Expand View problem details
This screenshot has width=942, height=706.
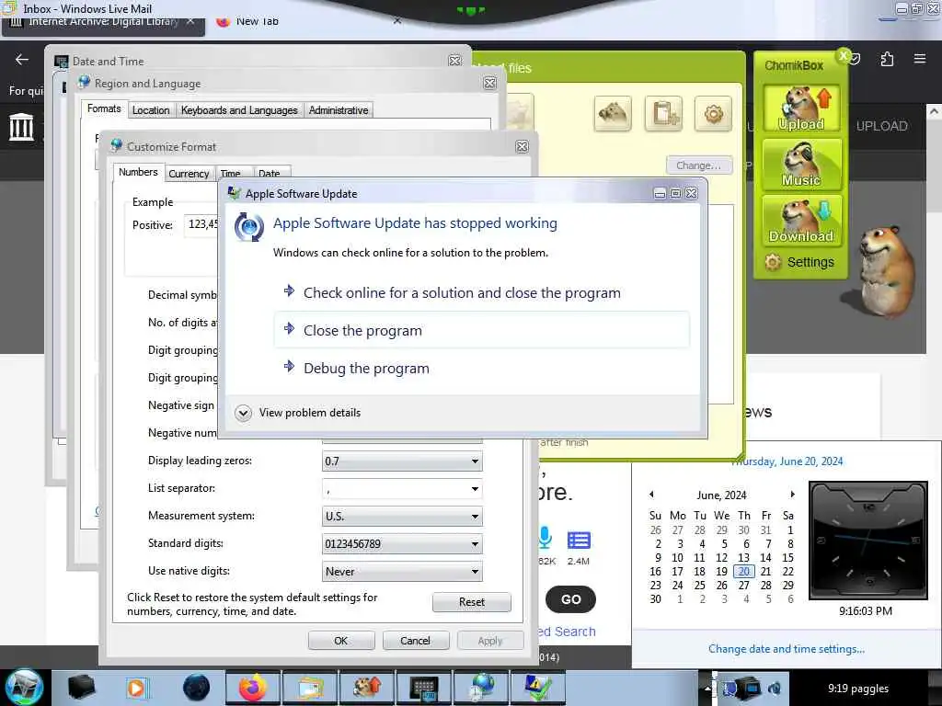pyautogui.click(x=298, y=413)
